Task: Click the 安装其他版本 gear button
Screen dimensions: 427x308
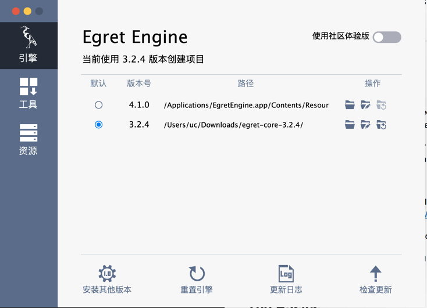Action: click(x=107, y=280)
